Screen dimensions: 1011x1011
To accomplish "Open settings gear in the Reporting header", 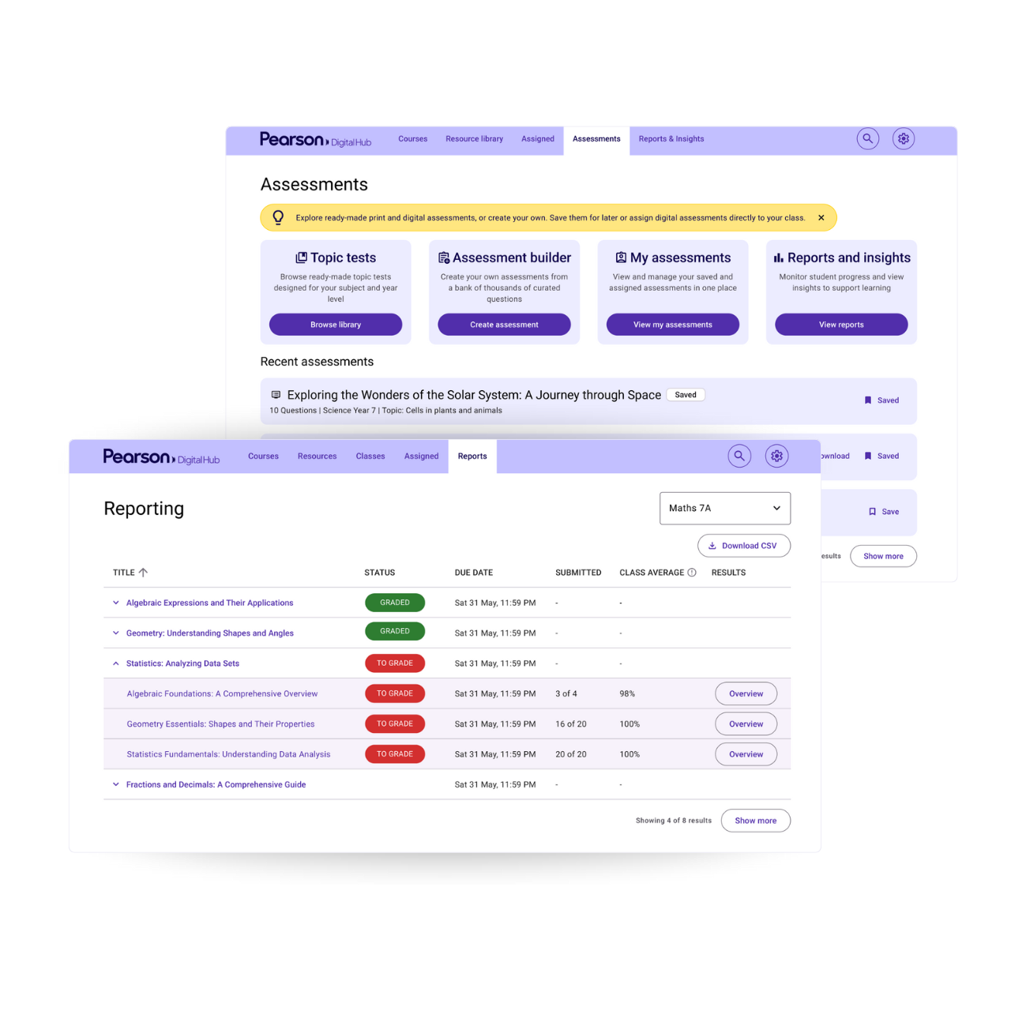I will 776,456.
